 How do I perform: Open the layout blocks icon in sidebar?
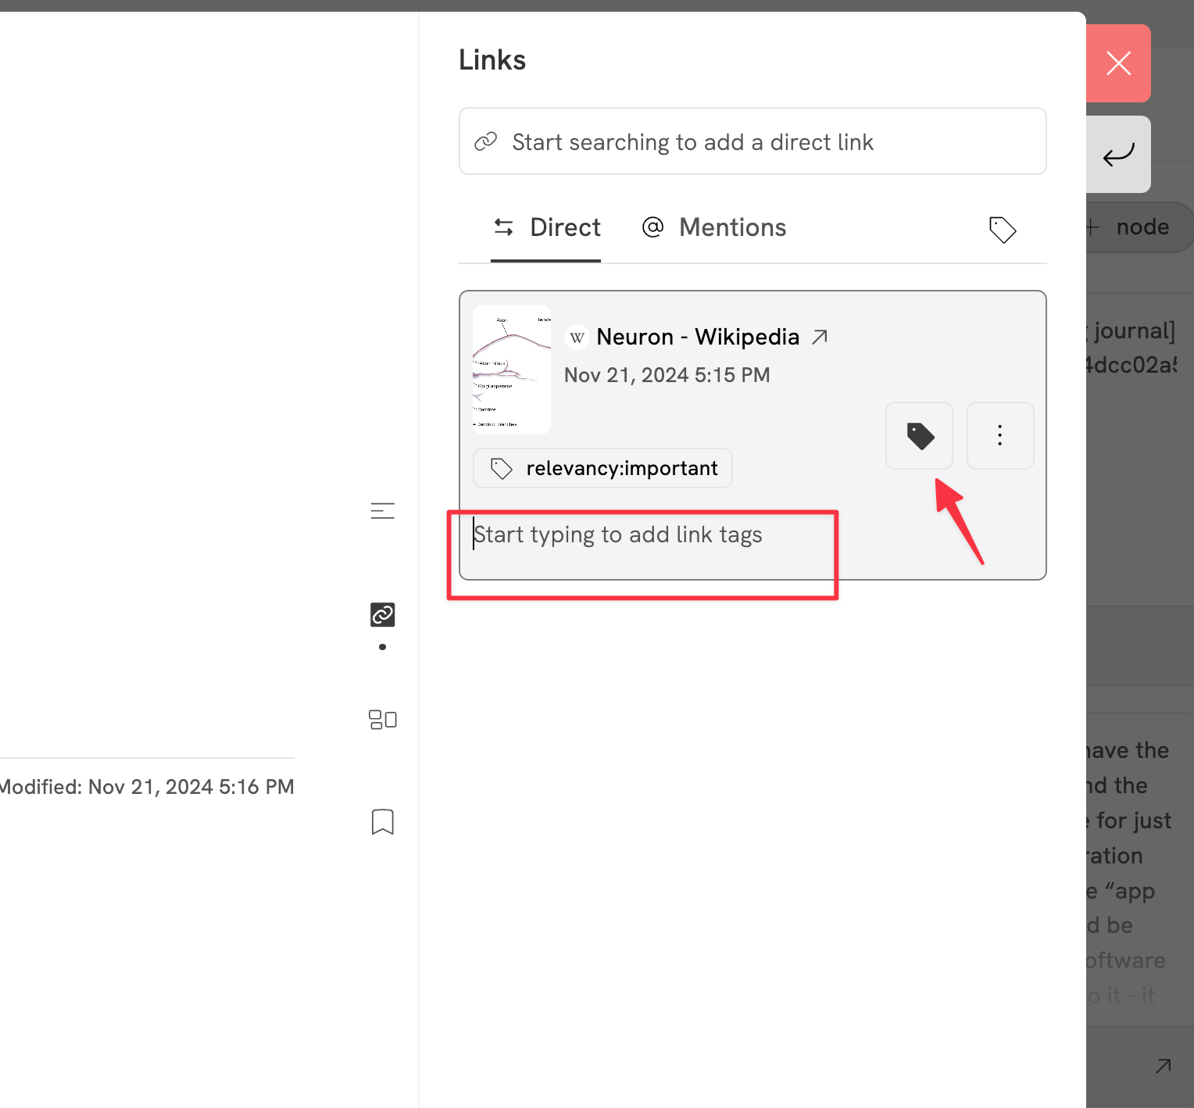(382, 720)
